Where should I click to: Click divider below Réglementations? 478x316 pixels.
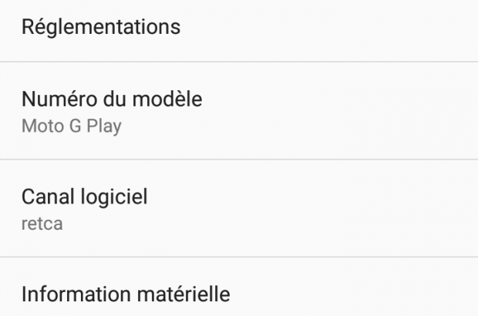[x=239, y=62]
